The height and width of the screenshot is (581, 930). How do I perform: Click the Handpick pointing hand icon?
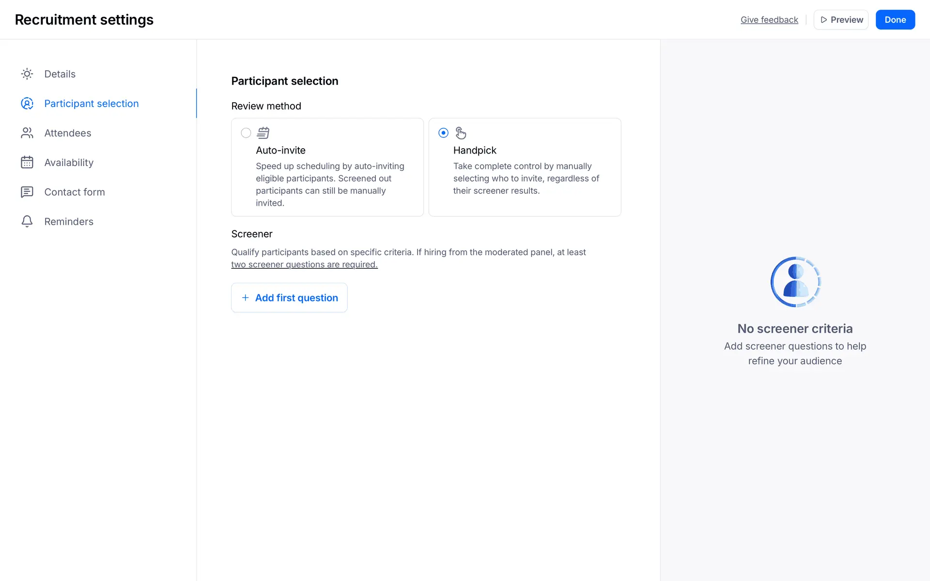coord(461,133)
